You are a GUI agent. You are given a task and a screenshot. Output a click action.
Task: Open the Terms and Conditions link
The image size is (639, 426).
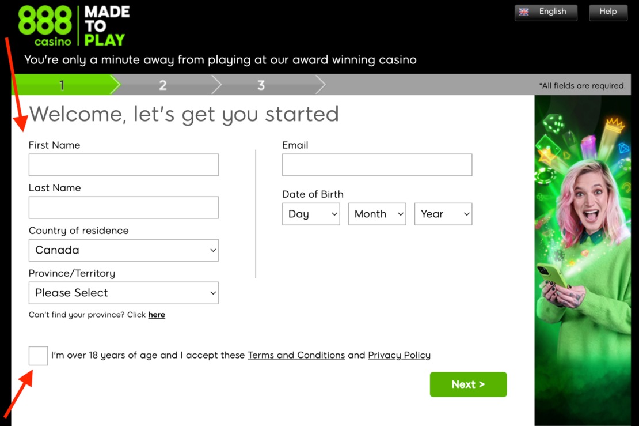click(296, 356)
